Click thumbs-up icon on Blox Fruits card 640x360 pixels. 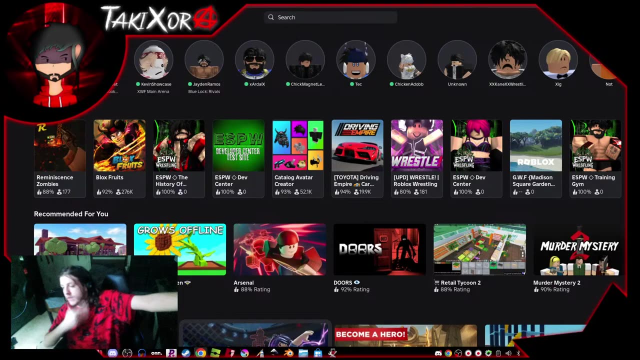pyautogui.click(x=98, y=192)
